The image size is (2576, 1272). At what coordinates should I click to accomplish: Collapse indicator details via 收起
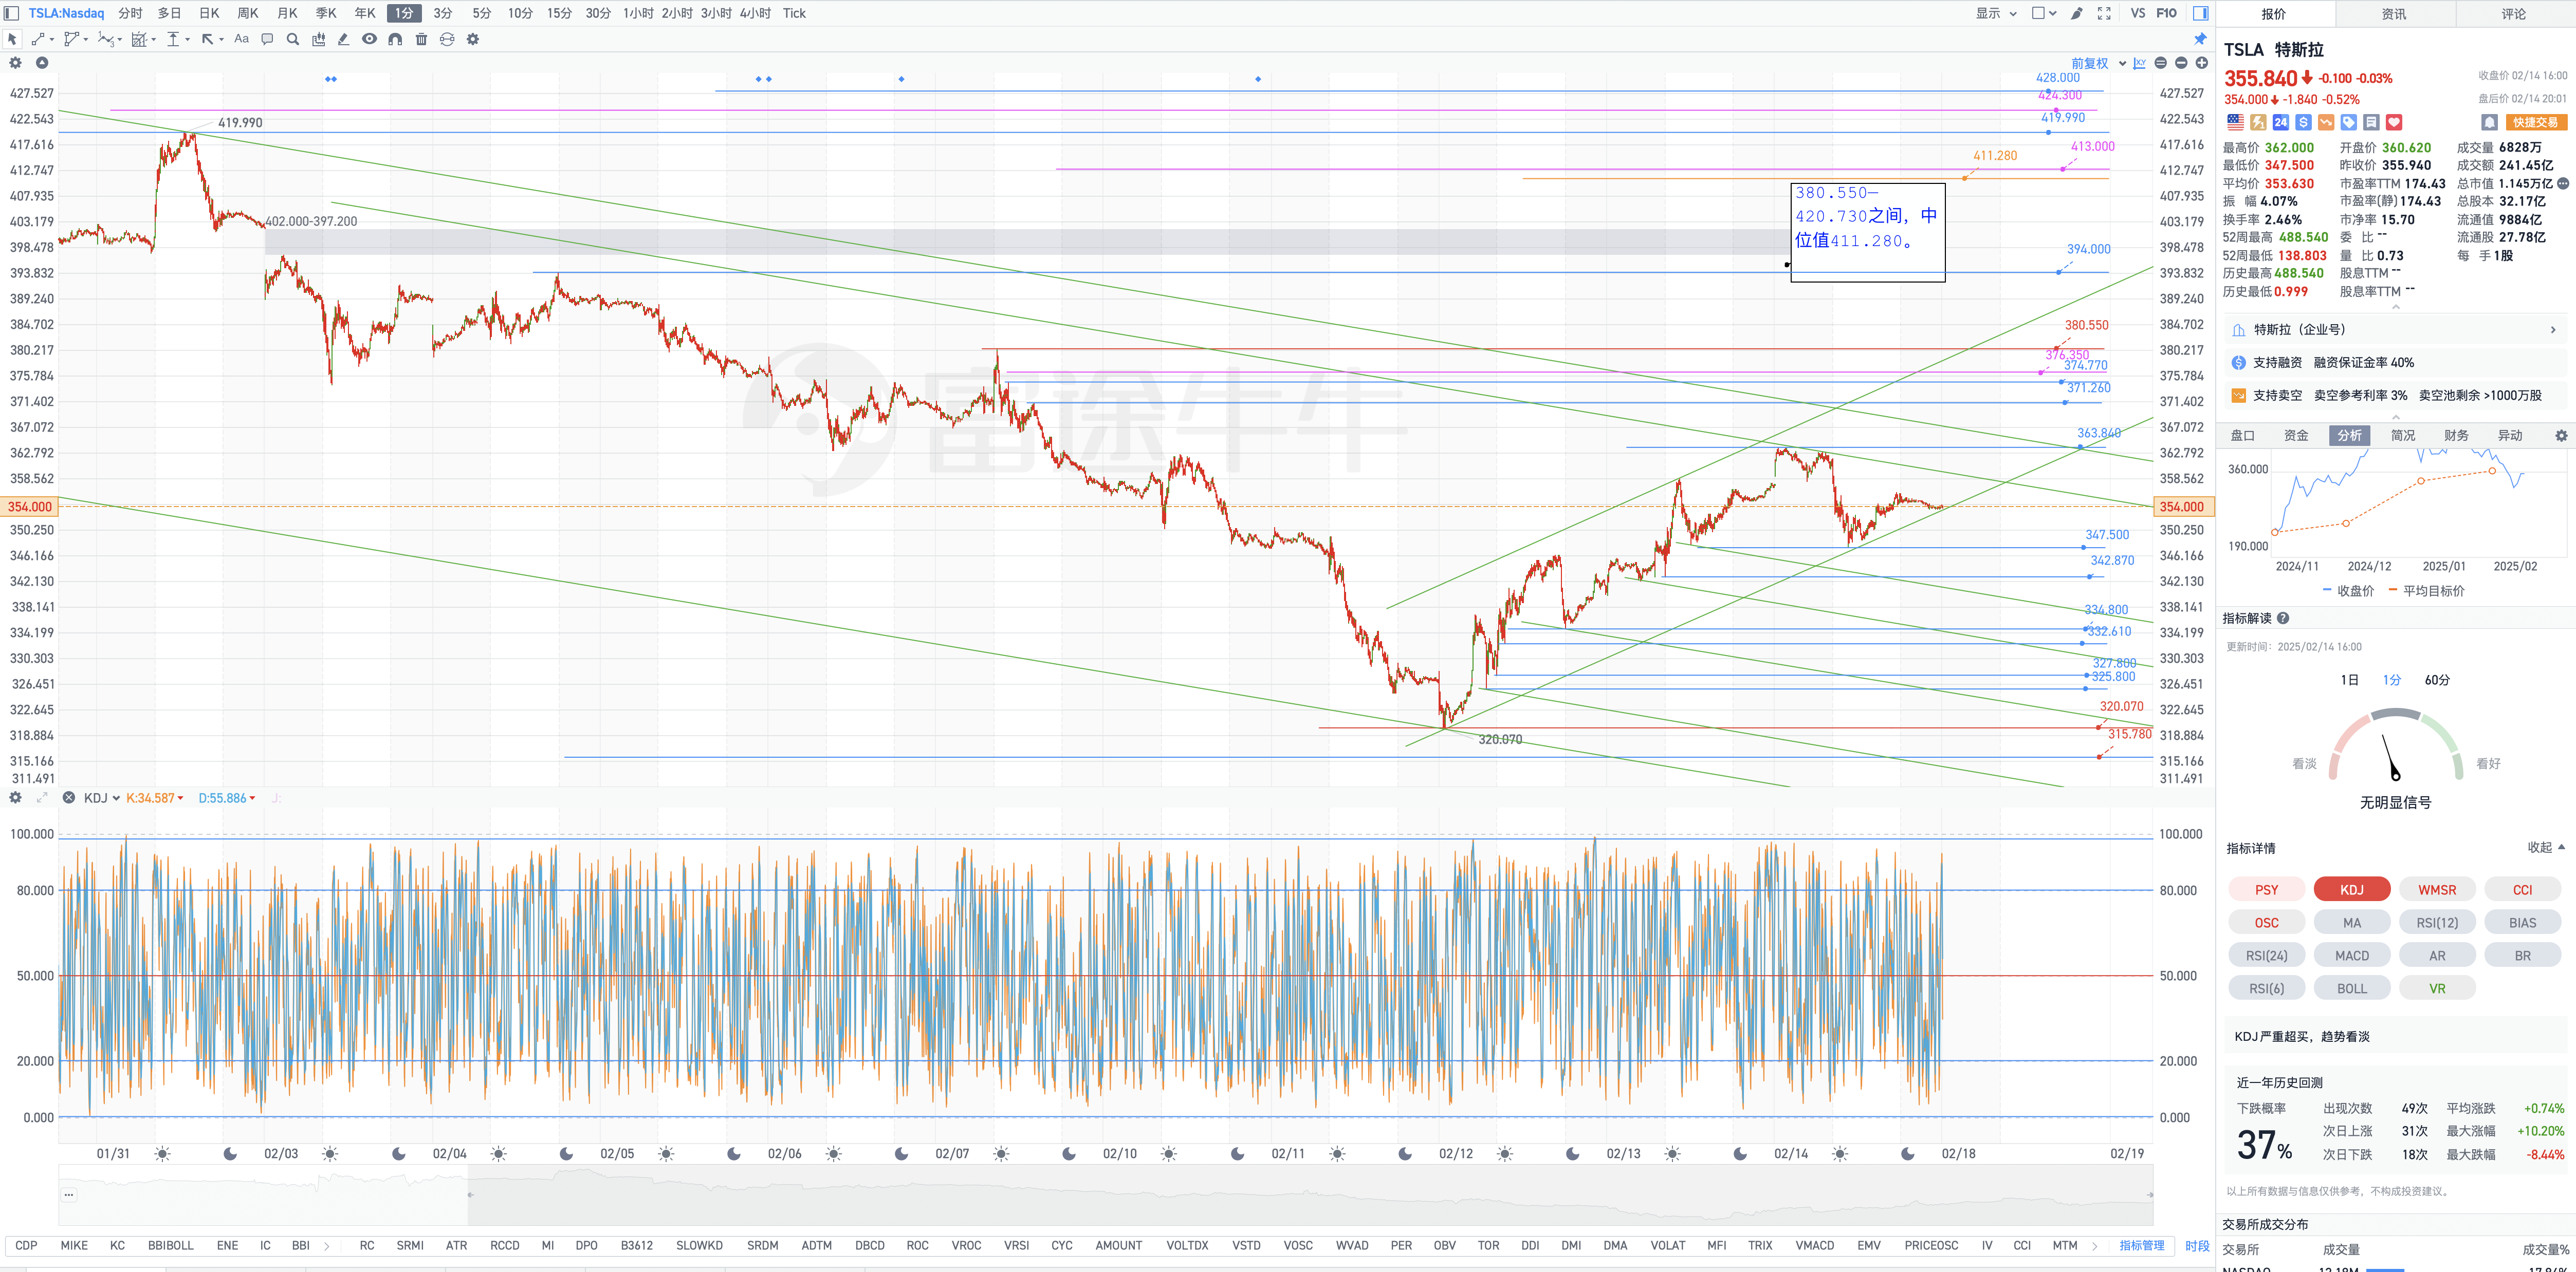(2546, 847)
